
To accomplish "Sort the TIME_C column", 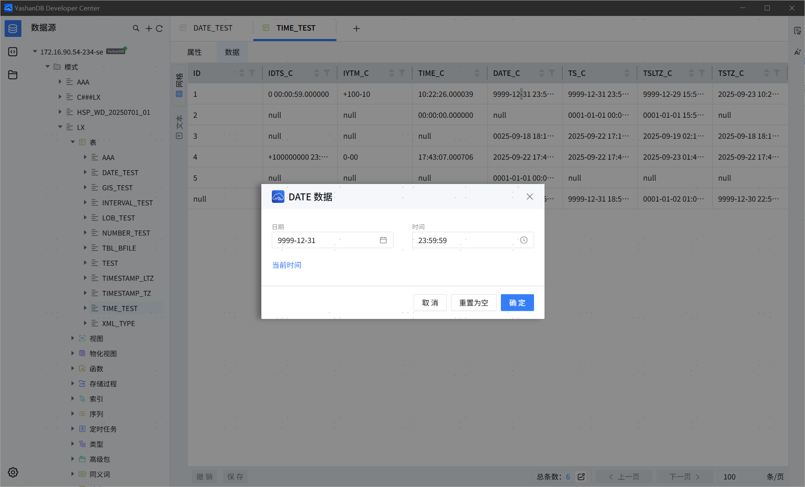I will click(x=477, y=73).
